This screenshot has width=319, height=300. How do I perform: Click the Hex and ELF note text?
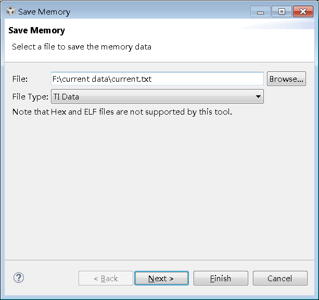coord(122,111)
